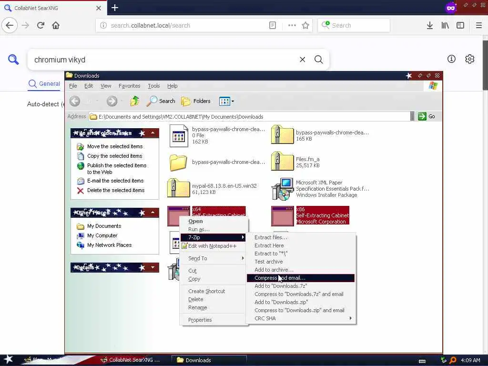The image size is (488, 366).
Task: Select bypass-paywalls-chrome-clea folder
Action: [217, 163]
